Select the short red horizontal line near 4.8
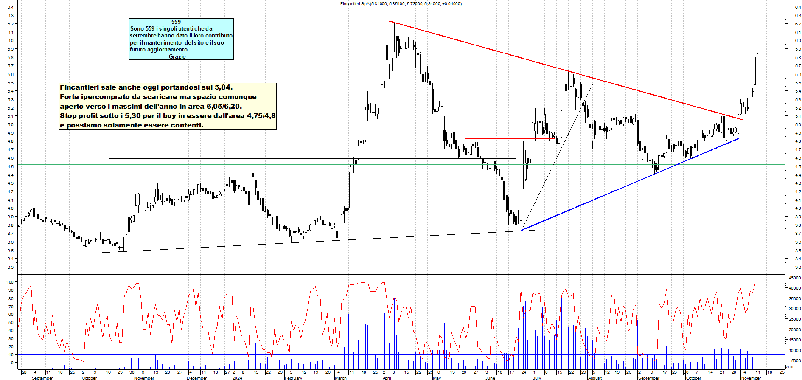 510,139
